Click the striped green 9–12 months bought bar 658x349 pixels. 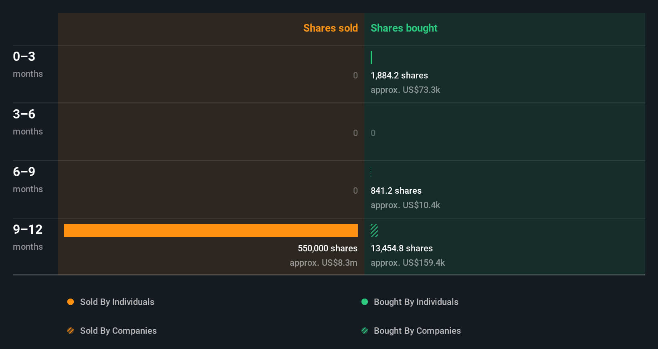coord(374,231)
